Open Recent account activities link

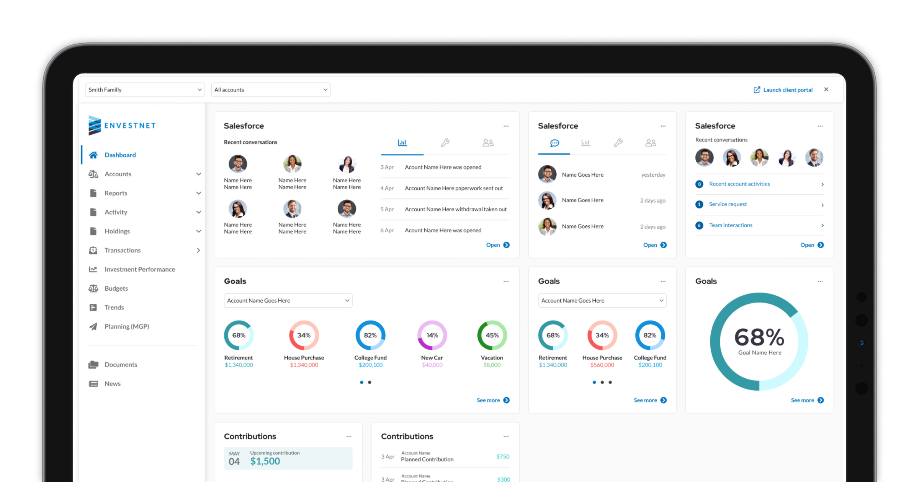click(x=739, y=184)
